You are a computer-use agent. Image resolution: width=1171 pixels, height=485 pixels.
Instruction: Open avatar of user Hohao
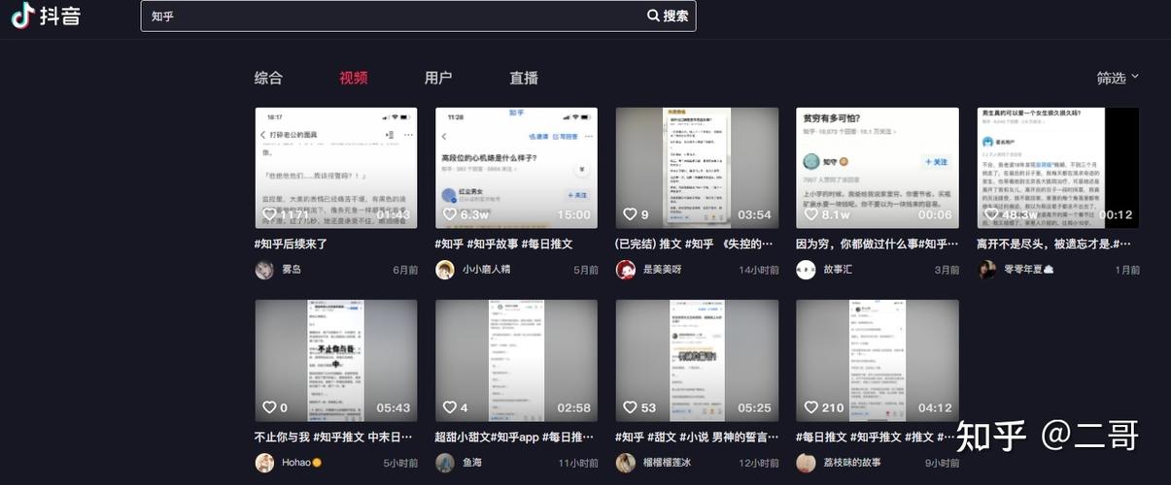(x=264, y=463)
